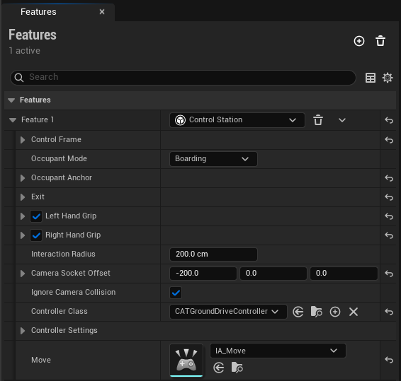Edit Camera Socket Offset X value -200.0
Viewport: 401px width, 381px height.
click(203, 274)
